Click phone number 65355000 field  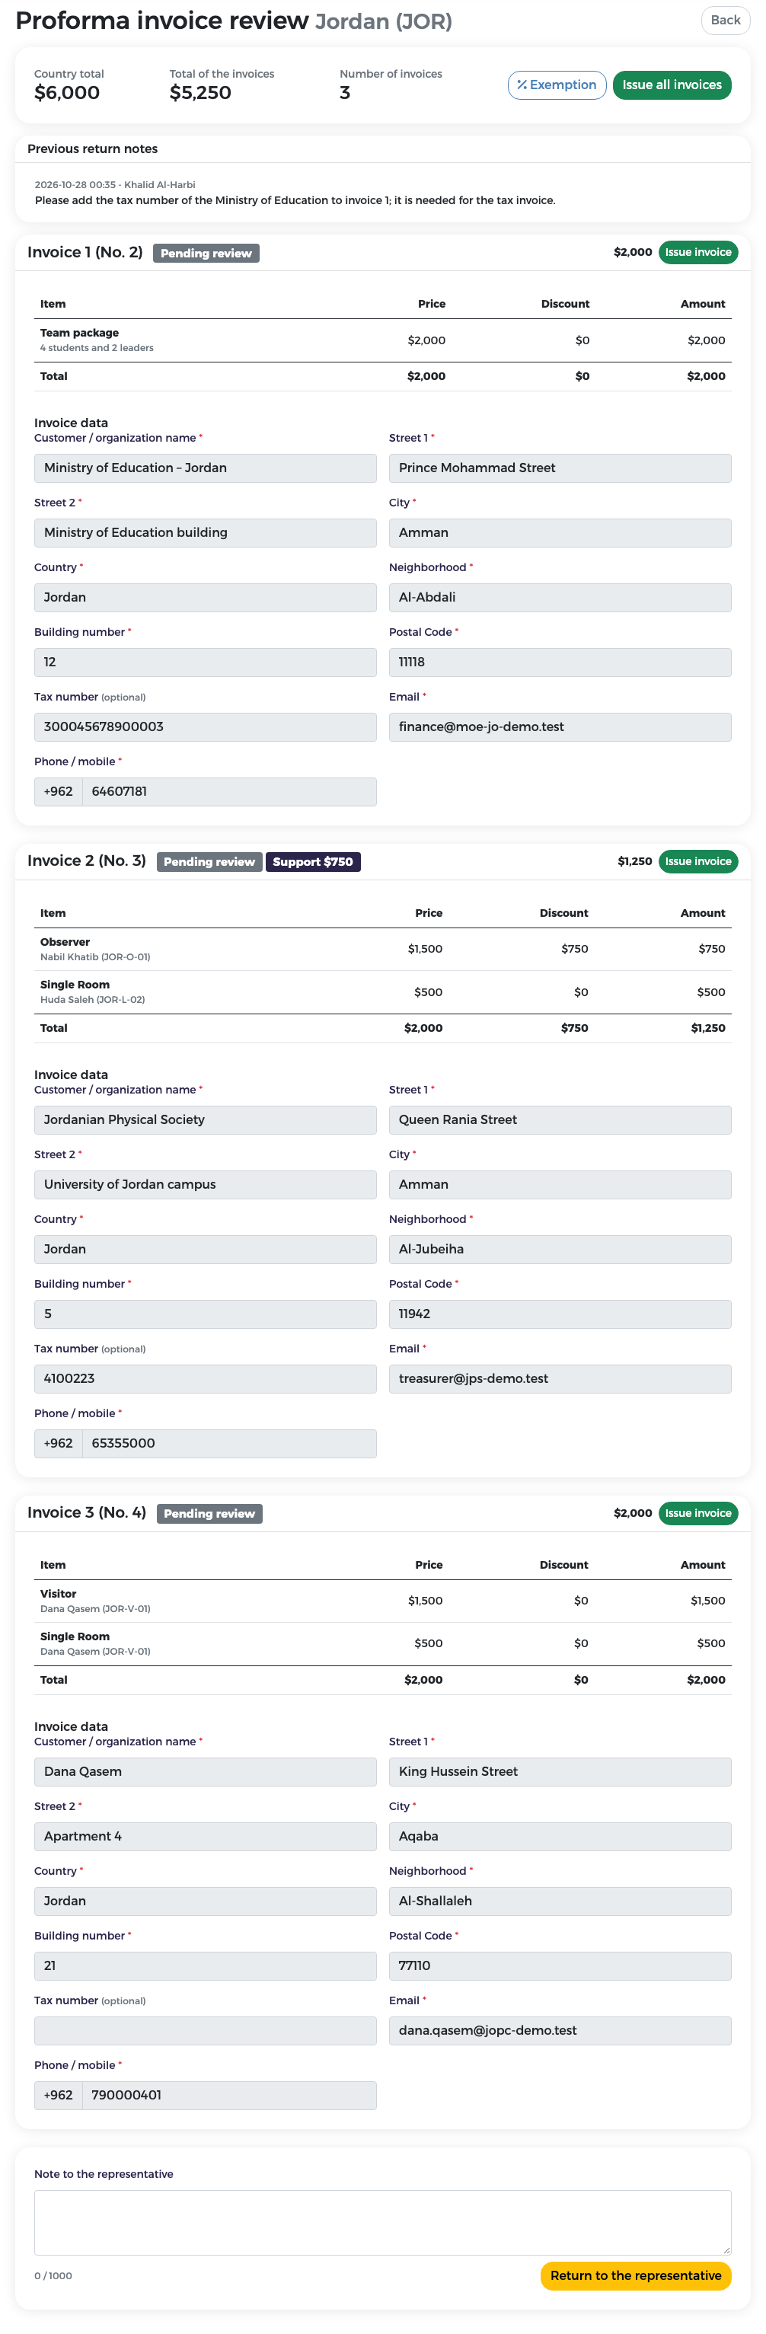[x=229, y=1443]
